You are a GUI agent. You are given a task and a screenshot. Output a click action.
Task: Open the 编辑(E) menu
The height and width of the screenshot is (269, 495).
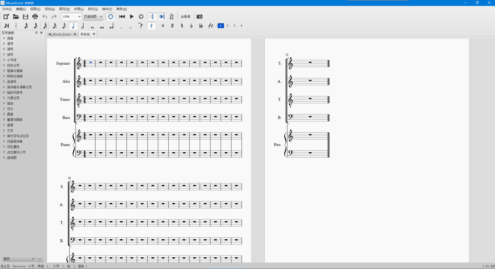pos(21,9)
